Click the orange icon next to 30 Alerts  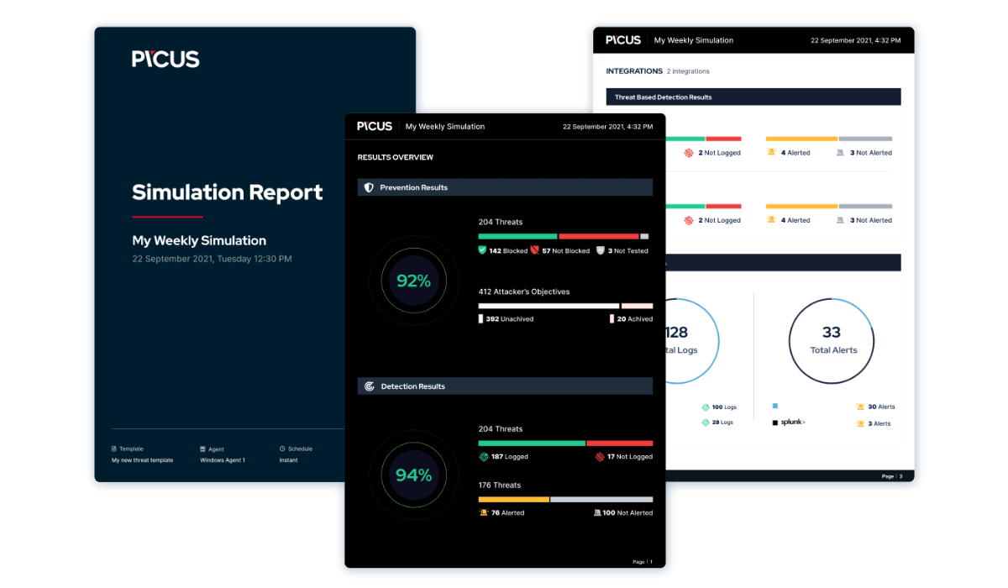click(859, 407)
